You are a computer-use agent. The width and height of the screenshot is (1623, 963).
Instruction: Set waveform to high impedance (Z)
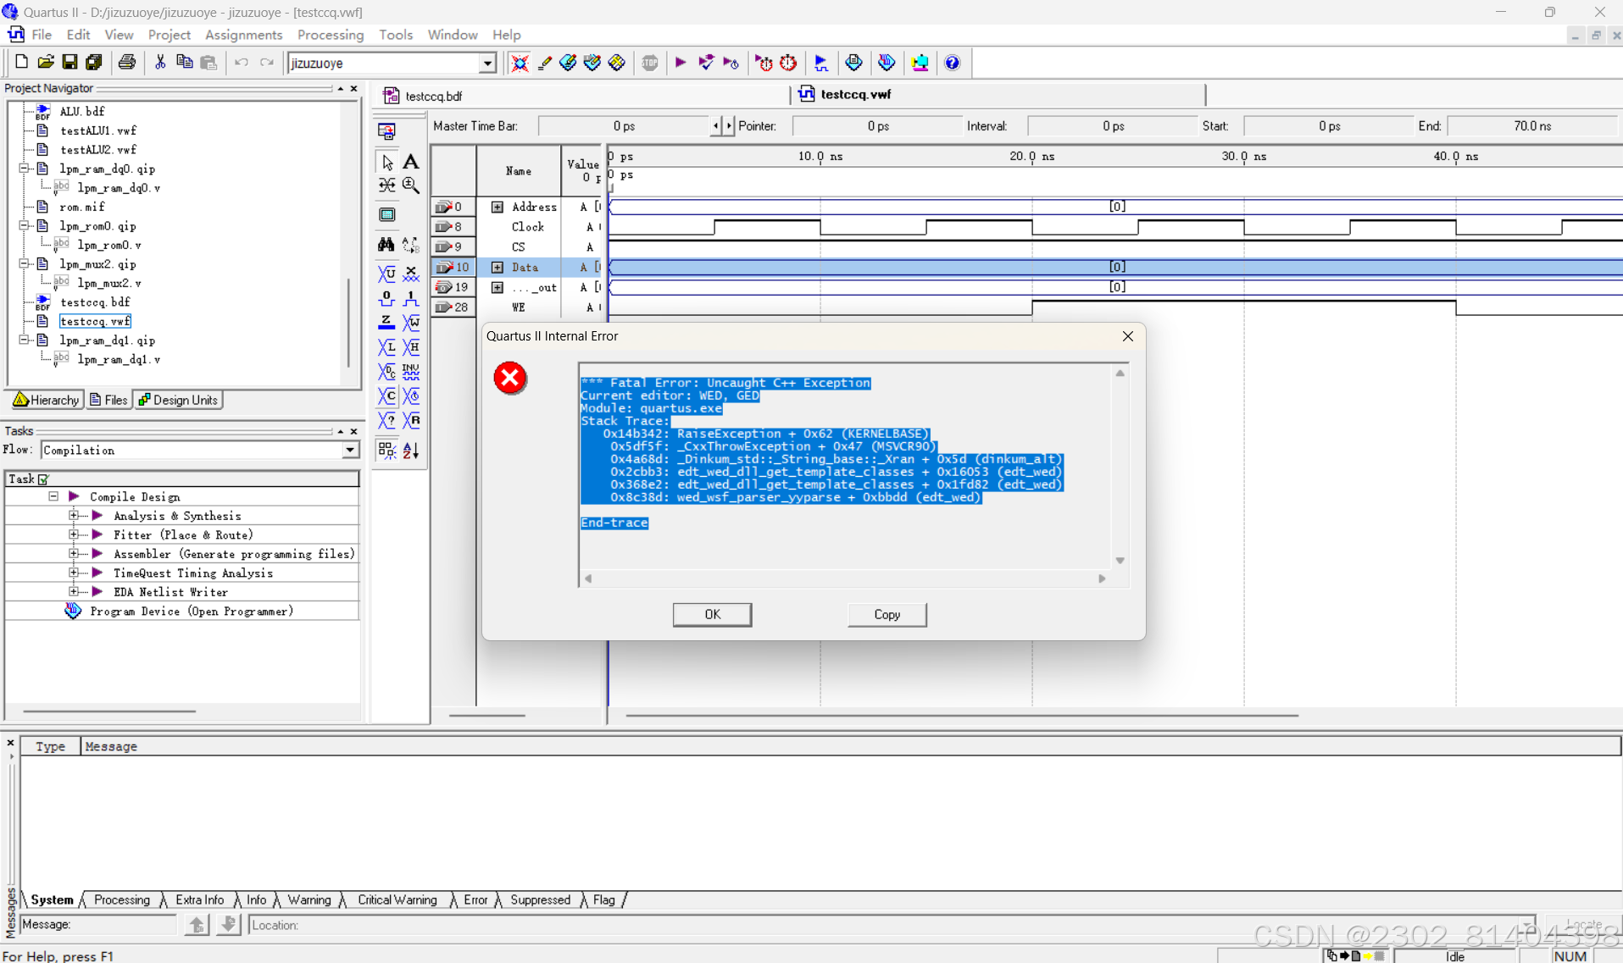click(386, 323)
